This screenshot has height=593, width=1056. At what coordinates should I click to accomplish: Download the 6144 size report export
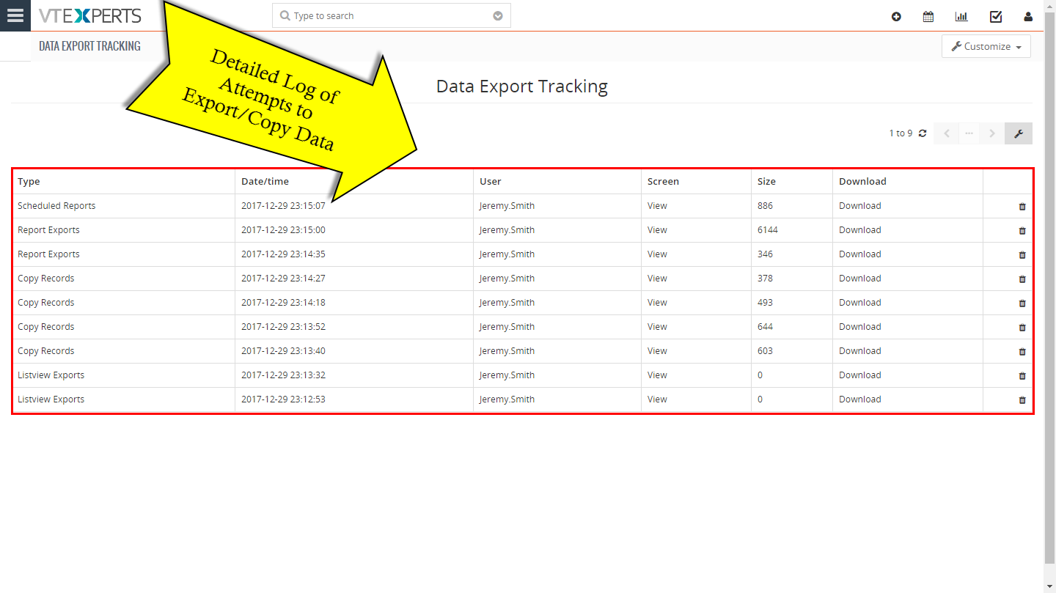point(860,229)
